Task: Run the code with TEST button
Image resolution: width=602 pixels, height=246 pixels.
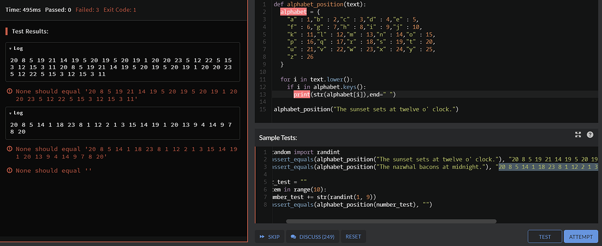Action: (545, 237)
